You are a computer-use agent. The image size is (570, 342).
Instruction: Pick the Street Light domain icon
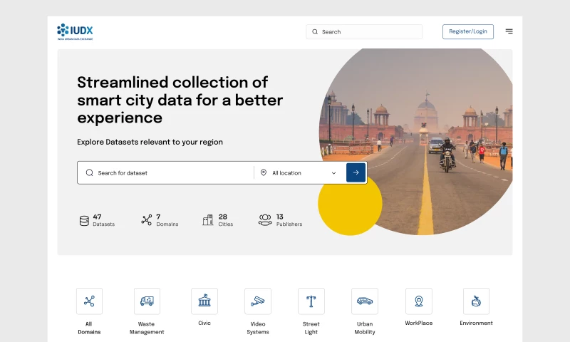(311, 301)
